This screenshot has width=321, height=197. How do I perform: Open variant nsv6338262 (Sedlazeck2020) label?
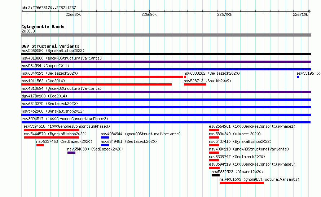click(212, 73)
